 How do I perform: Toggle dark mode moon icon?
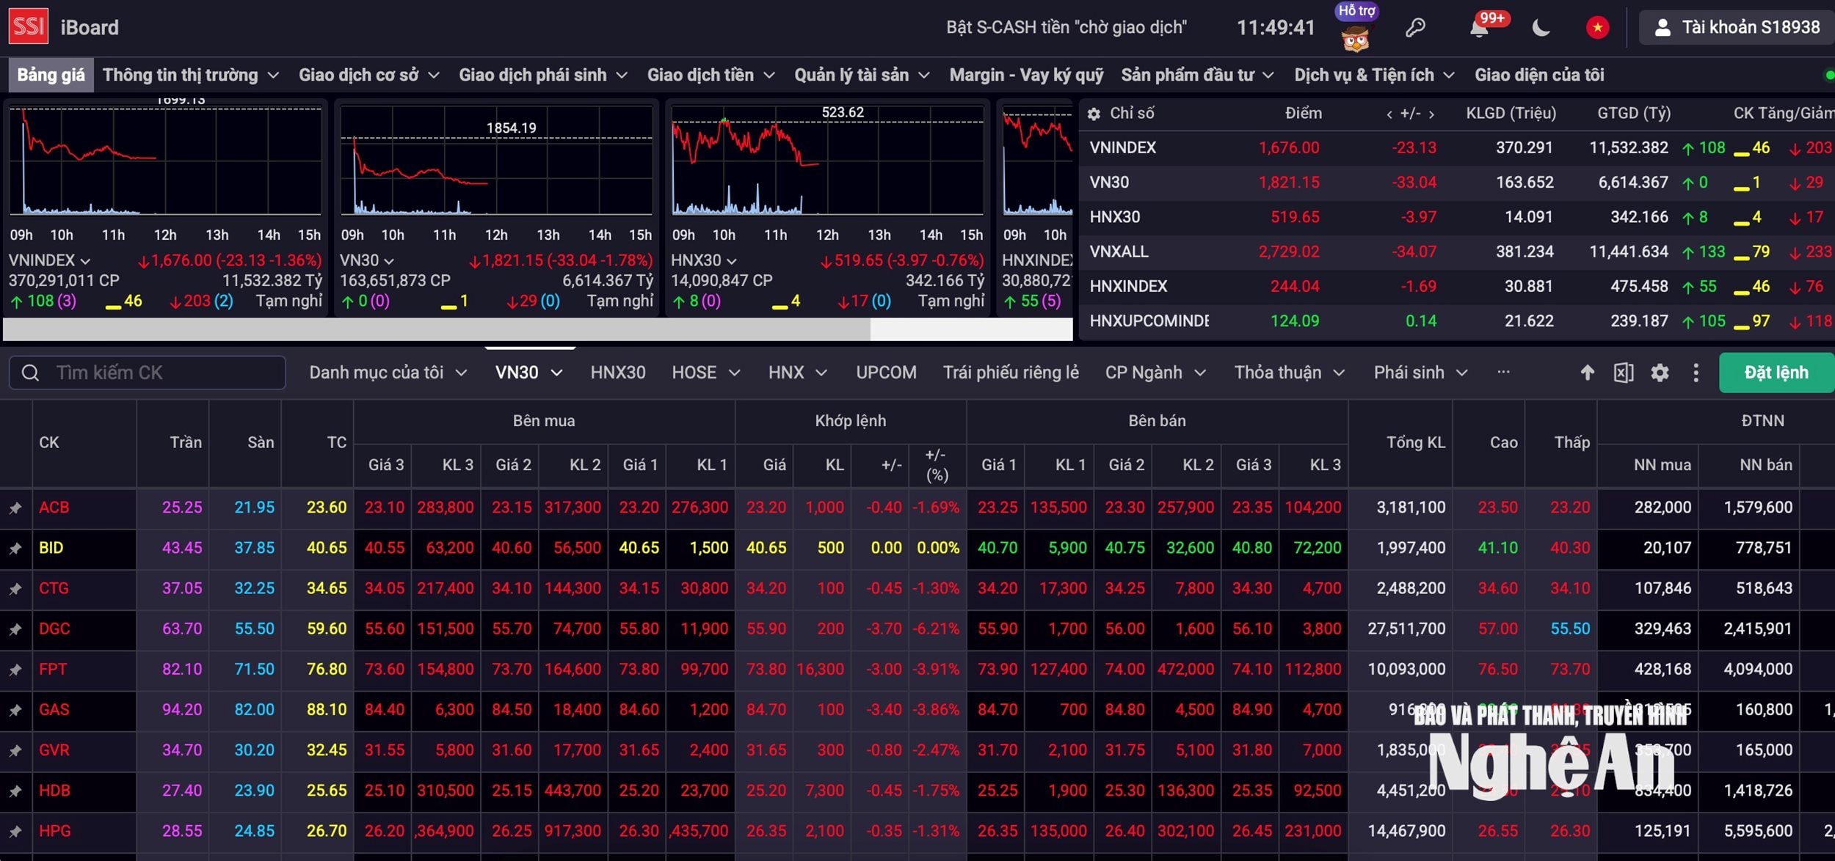point(1541,28)
